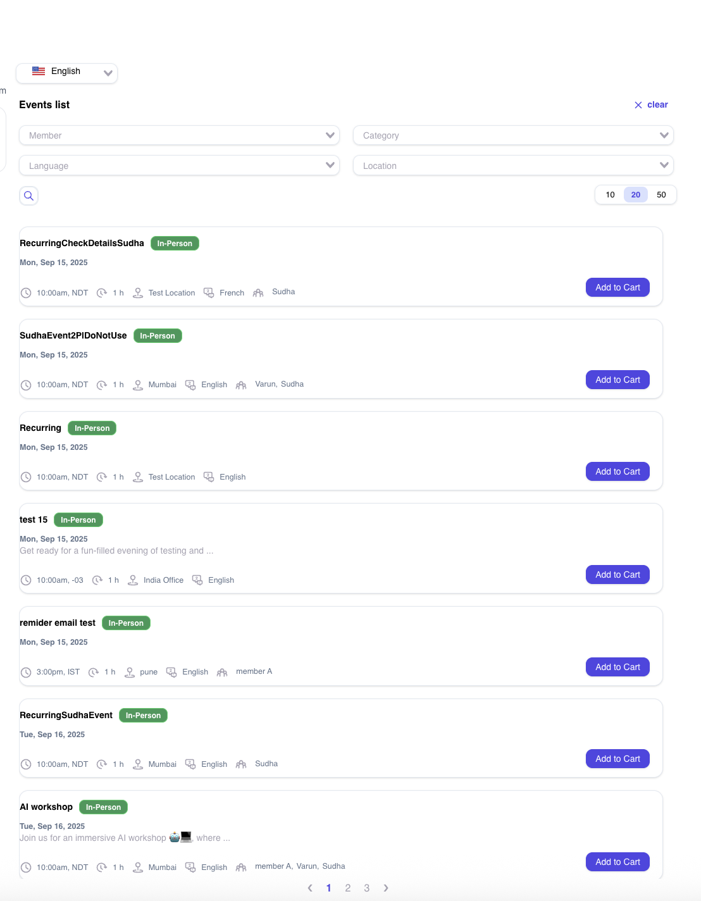Click the search magnifier icon

[28, 196]
